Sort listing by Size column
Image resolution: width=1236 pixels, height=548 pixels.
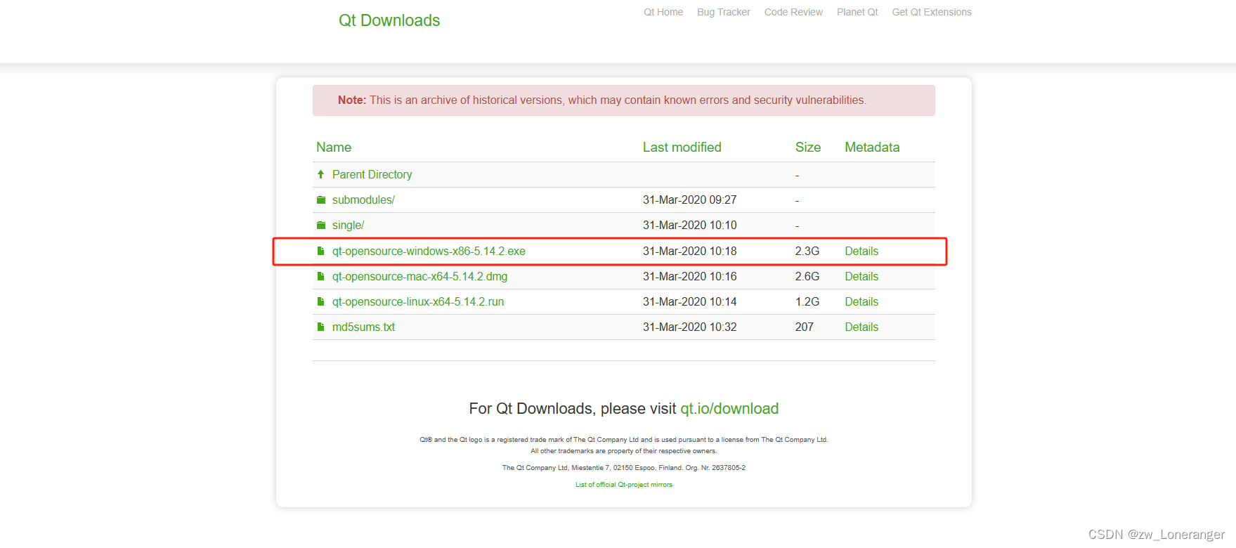point(808,147)
